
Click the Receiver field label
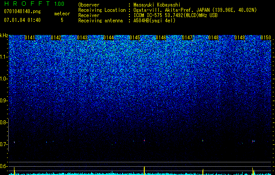(x=89, y=15)
